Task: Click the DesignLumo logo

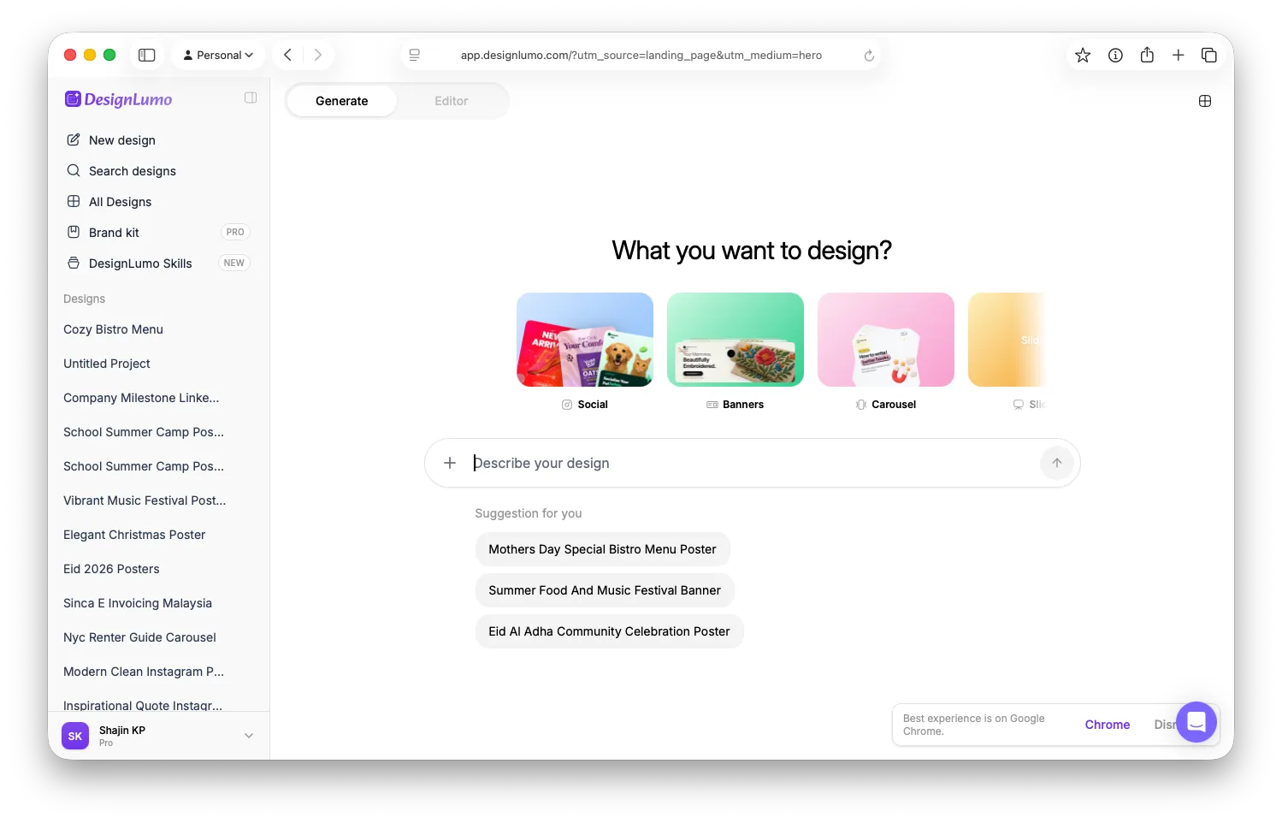Action: tap(119, 99)
